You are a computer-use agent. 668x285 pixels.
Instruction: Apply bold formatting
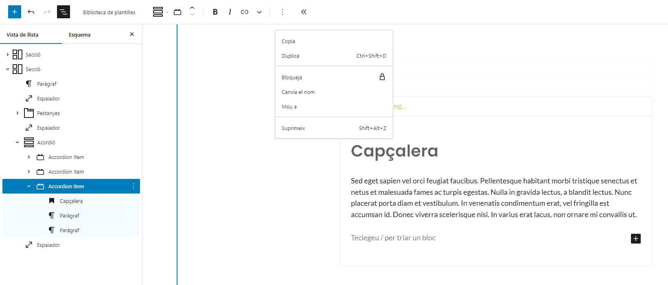tap(215, 12)
